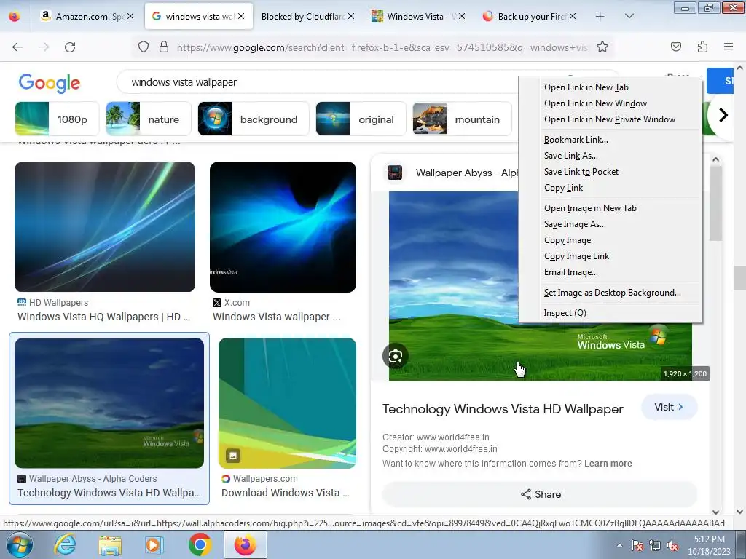746x559 pixels.
Task: Click the Share button
Action: [540, 494]
